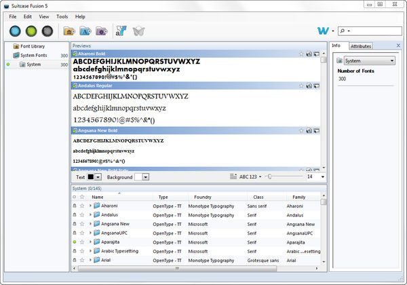Screen dimensions: 407x285
Task: Switch to the Attributes tab
Action: 360,46
